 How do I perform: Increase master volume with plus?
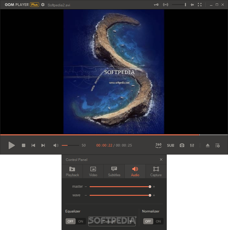[154, 187]
